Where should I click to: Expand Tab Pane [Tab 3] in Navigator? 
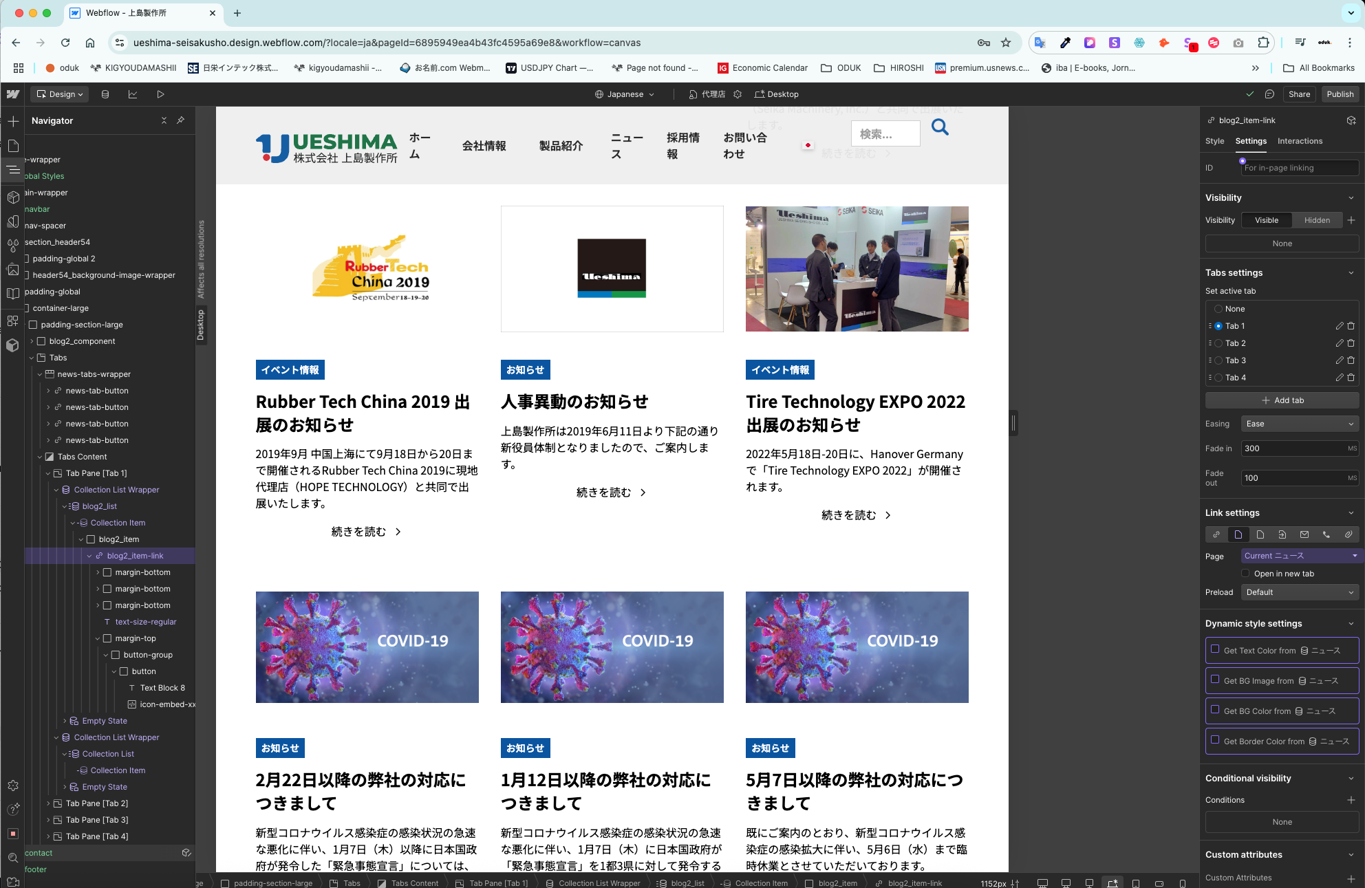[x=48, y=820]
